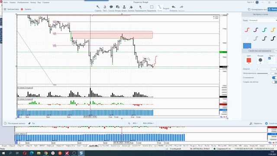Choose the purple pen quick style
This screenshot has height=156, width=277.
256,30
